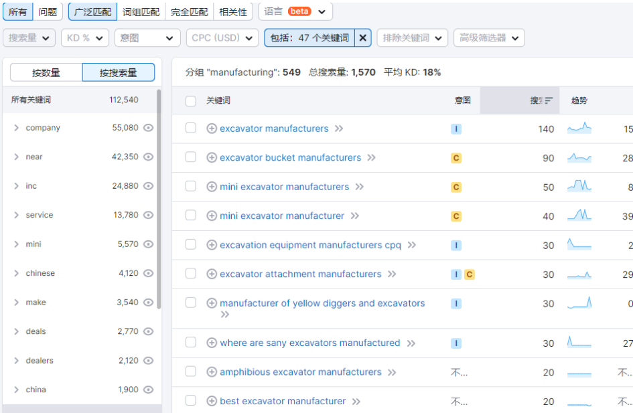633x413 pixels.
Task: Toggle visibility eye for chinese group
Action: click(149, 273)
